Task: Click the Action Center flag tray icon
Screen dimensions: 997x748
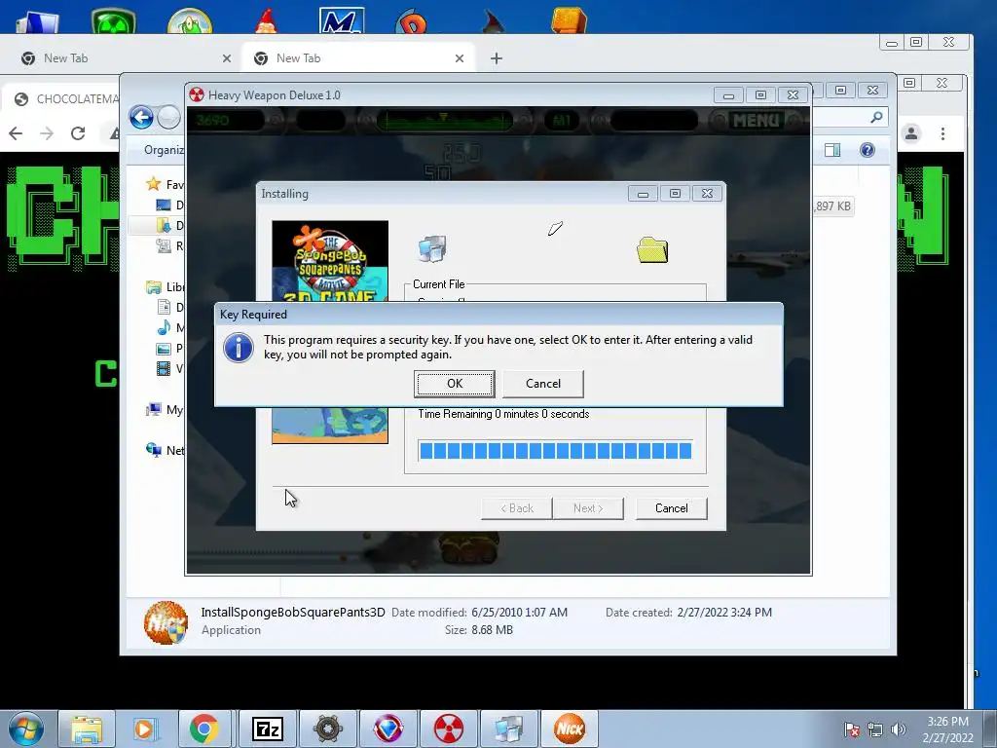Action: click(852, 729)
